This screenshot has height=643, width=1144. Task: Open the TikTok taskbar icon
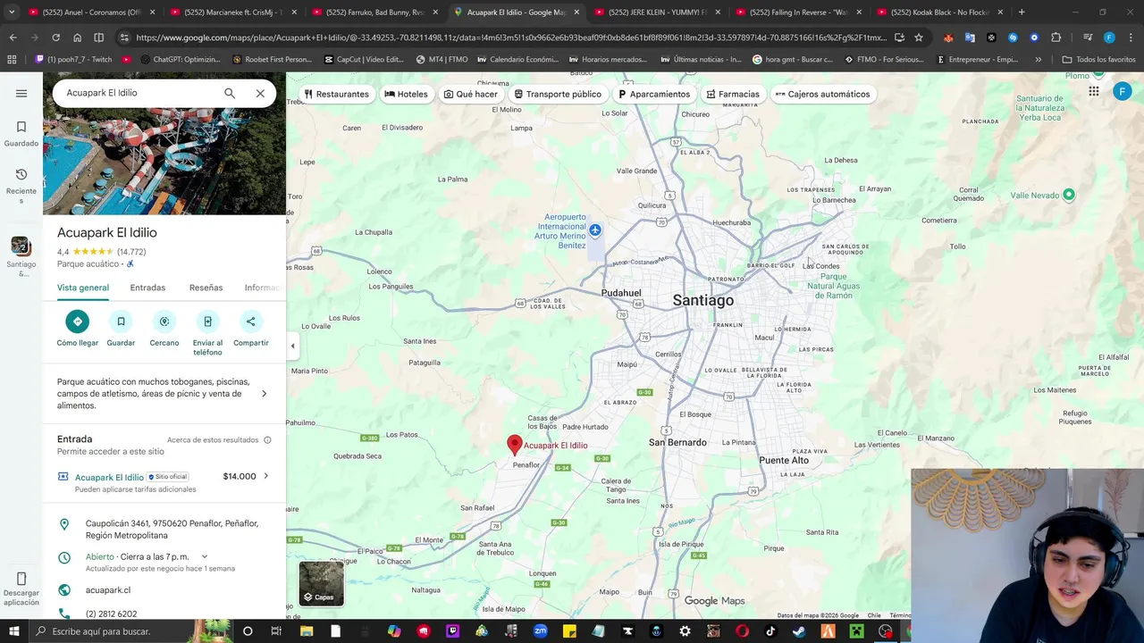coord(770,631)
